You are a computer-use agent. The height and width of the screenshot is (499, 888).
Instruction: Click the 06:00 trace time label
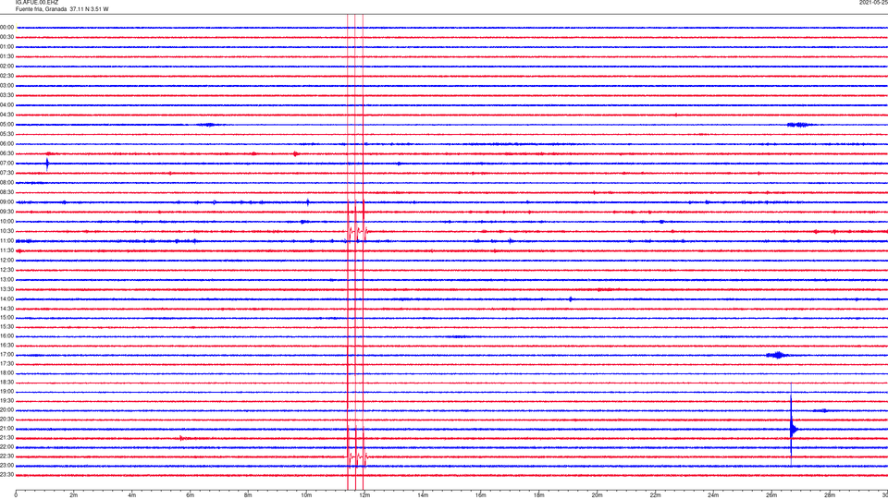(6, 144)
